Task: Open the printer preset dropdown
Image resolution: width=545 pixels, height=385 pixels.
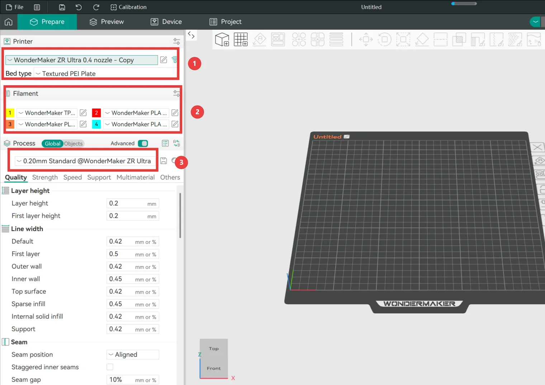Action: (82, 60)
